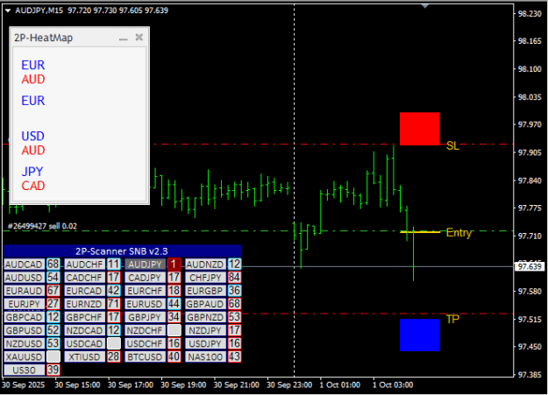
Task: Open AUDCAD pair in scanner
Action: (24, 265)
